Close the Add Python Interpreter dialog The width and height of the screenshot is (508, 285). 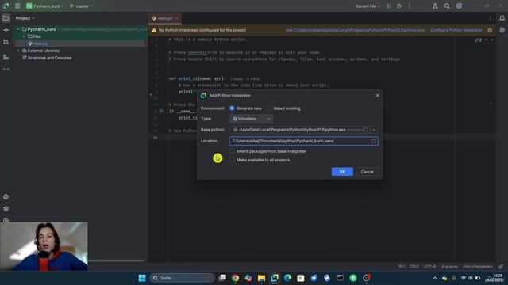pos(378,96)
